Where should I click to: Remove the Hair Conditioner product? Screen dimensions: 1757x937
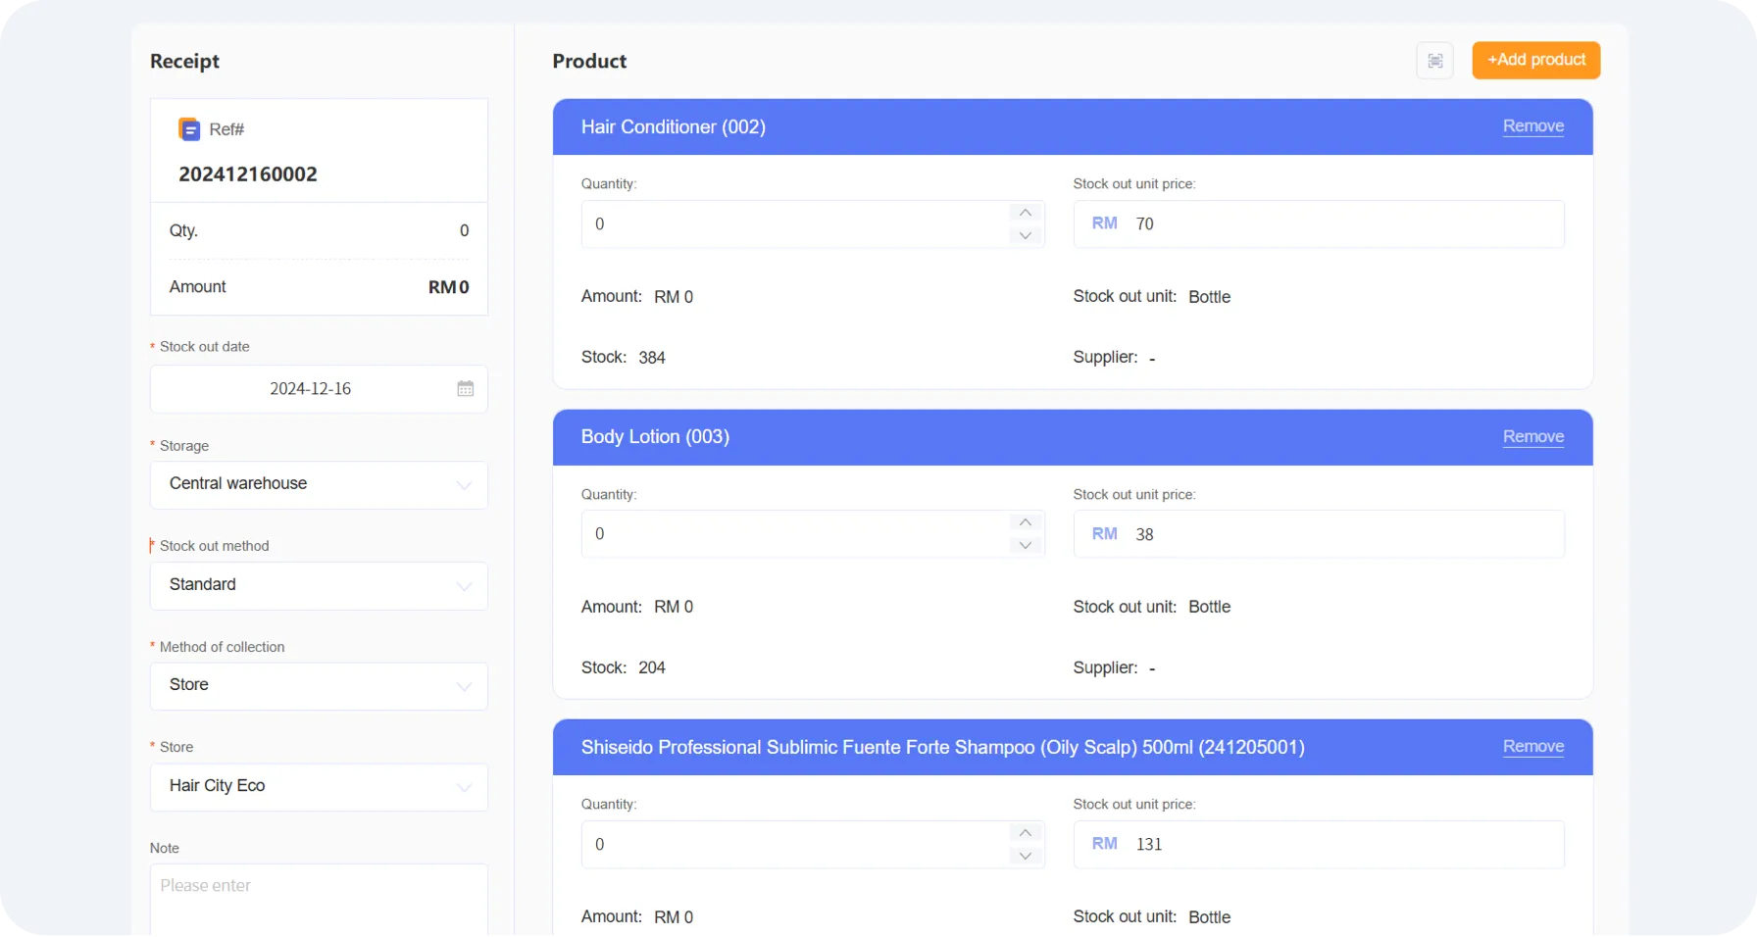1532,125
